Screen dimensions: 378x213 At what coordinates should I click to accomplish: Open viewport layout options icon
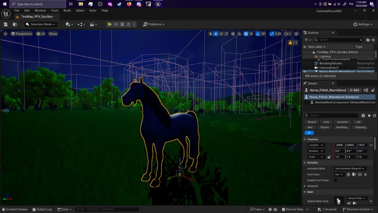tap(296, 34)
